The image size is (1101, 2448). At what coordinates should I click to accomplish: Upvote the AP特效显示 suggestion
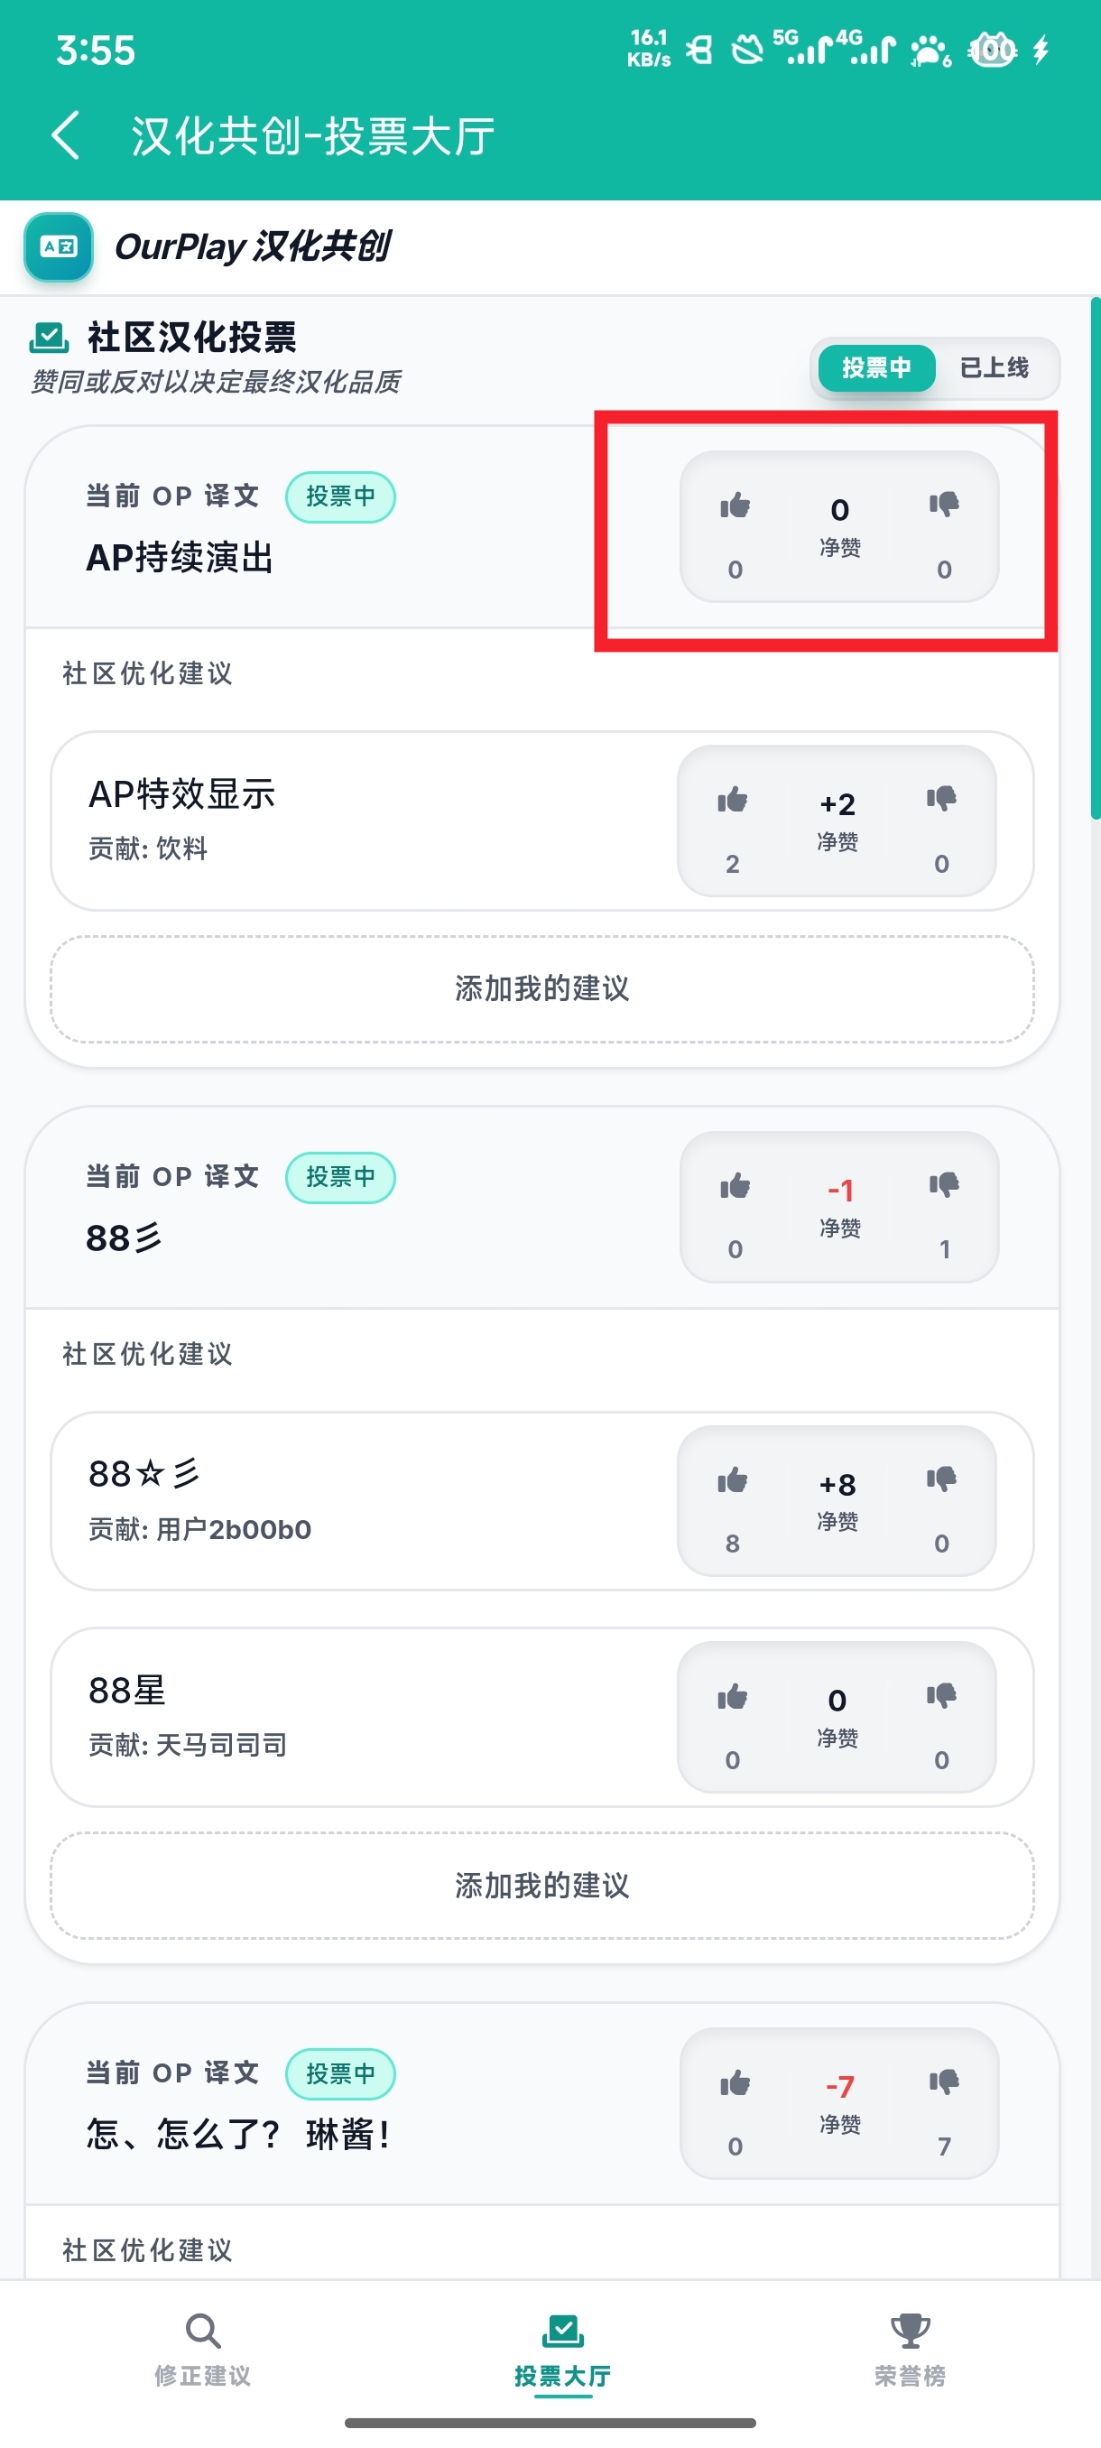click(x=732, y=802)
